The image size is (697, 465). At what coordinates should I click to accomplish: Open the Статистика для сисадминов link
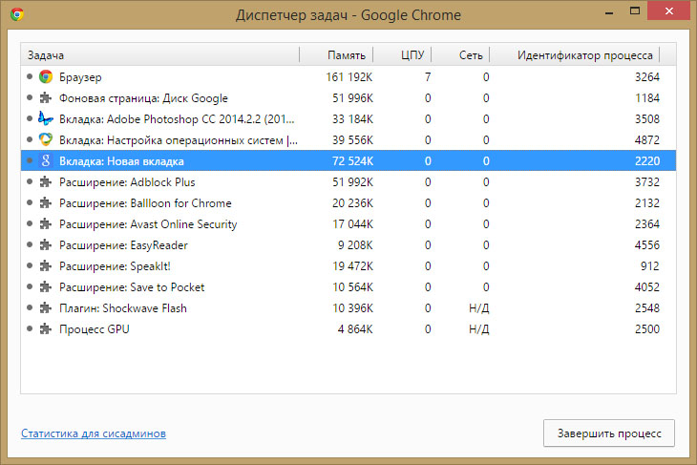pos(94,433)
